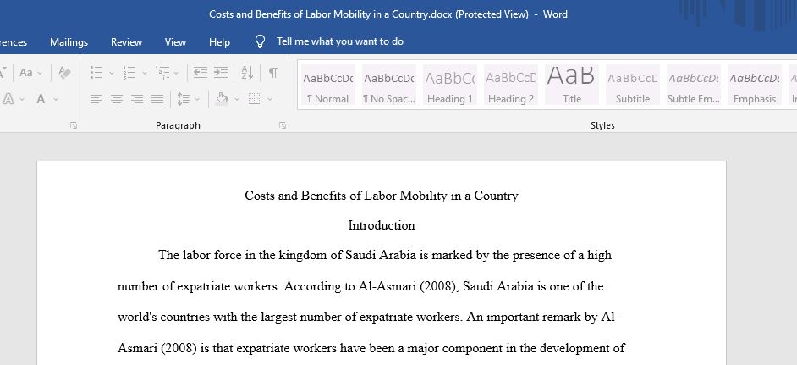Image resolution: width=797 pixels, height=365 pixels.
Task: Open the Font Color dropdown arrow
Action: tap(56, 99)
